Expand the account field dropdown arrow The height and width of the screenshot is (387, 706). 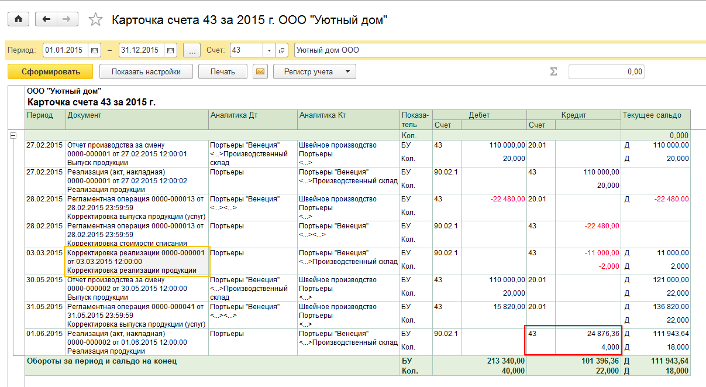pos(269,50)
